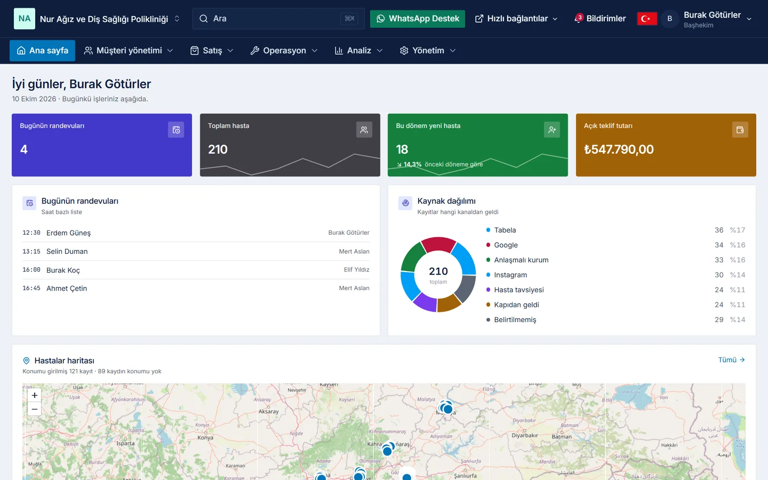Click wallet icon on Açık teklif tutarı card
This screenshot has width=768, height=480.
point(740,130)
